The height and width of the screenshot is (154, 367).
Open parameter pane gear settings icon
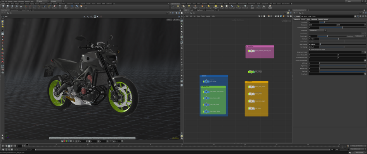coord(355,16)
